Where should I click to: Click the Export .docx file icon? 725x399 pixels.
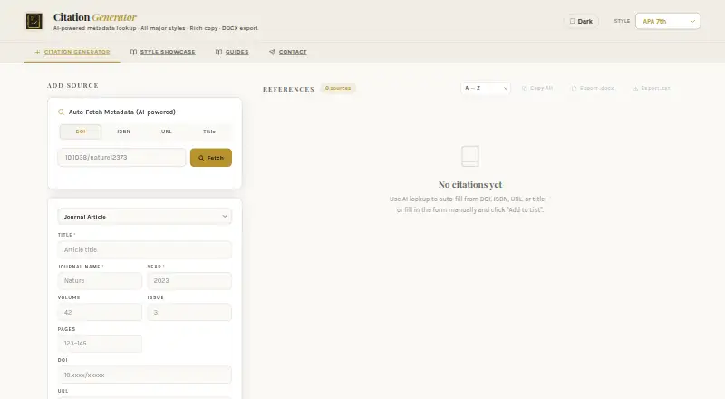(x=574, y=88)
